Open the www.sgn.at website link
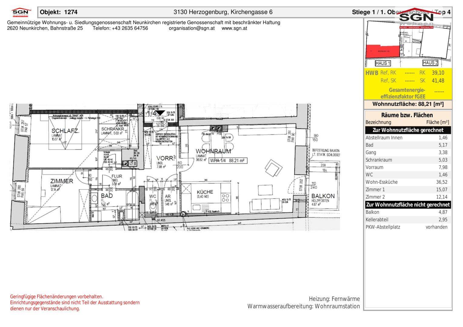This screenshot has height=327, width=463. pos(234,28)
